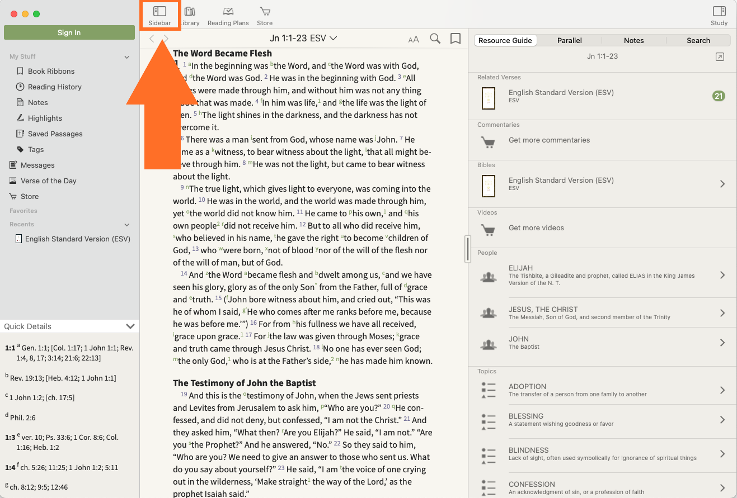Open Store in the left sidebar

[x=30, y=196]
